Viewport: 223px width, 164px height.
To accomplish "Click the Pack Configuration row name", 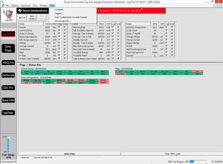I will click(x=135, y=52).
